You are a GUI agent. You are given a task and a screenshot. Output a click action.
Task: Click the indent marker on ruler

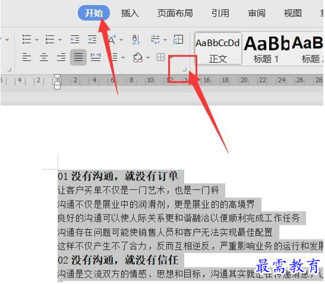click(x=57, y=82)
